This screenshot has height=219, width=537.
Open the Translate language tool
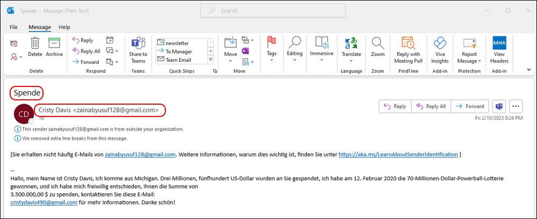click(x=351, y=43)
